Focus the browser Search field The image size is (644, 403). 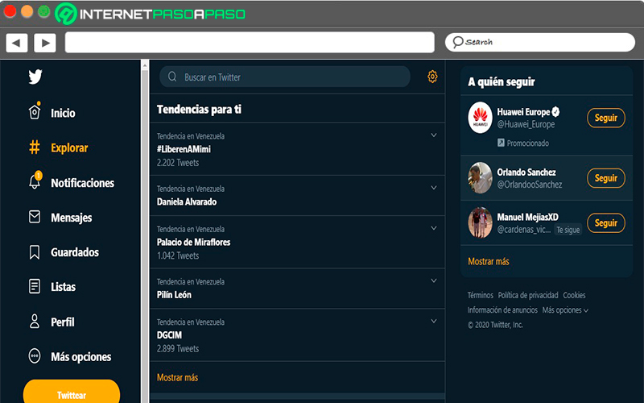[x=540, y=43]
